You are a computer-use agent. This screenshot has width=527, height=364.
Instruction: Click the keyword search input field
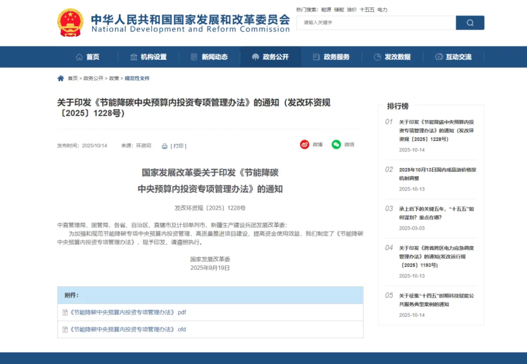coord(376,23)
